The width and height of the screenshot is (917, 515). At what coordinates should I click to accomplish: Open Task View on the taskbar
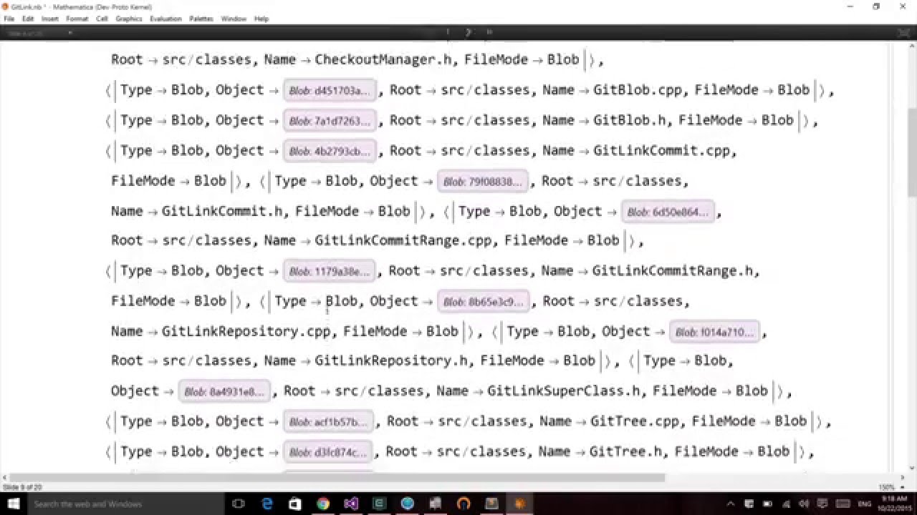point(239,504)
